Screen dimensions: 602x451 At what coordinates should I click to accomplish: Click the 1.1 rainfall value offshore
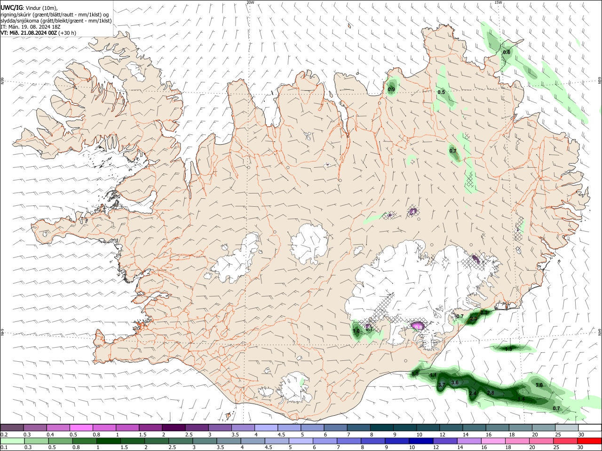click(433, 375)
